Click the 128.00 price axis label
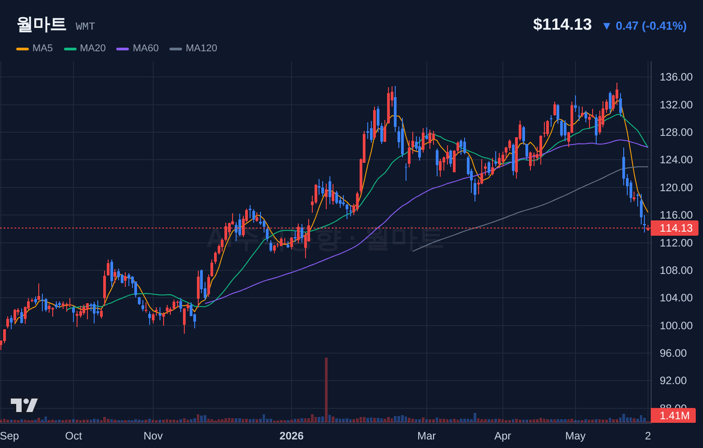The width and height of the screenshot is (703, 448). pyautogui.click(x=676, y=132)
